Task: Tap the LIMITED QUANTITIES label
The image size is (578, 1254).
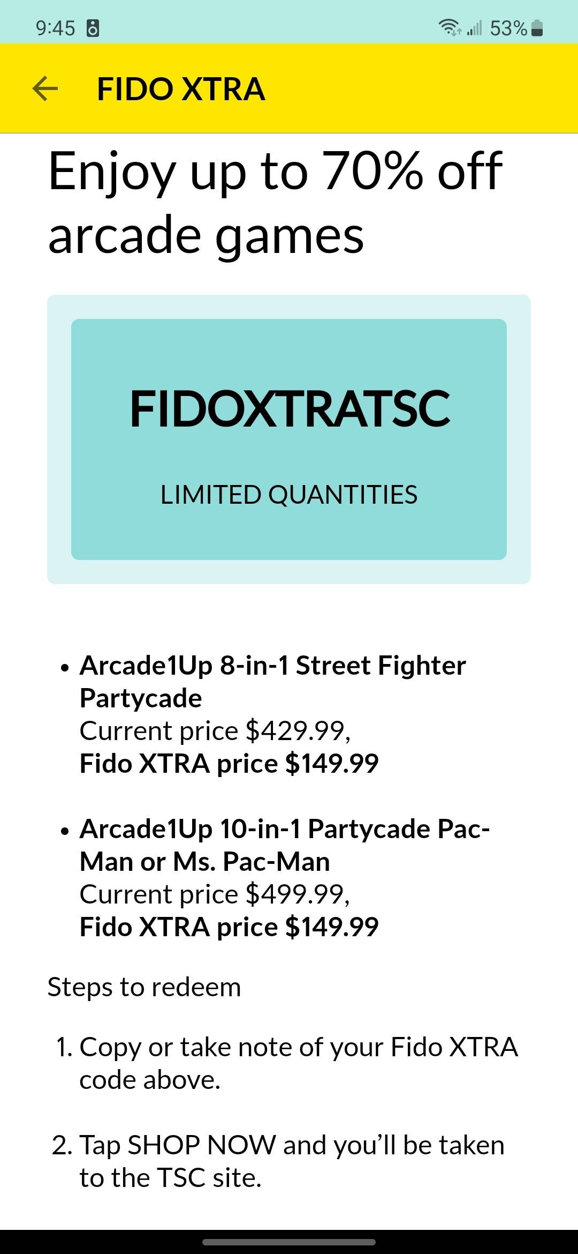Action: [289, 494]
